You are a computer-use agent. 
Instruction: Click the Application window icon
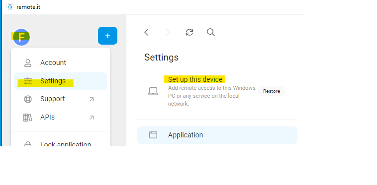[153, 135]
